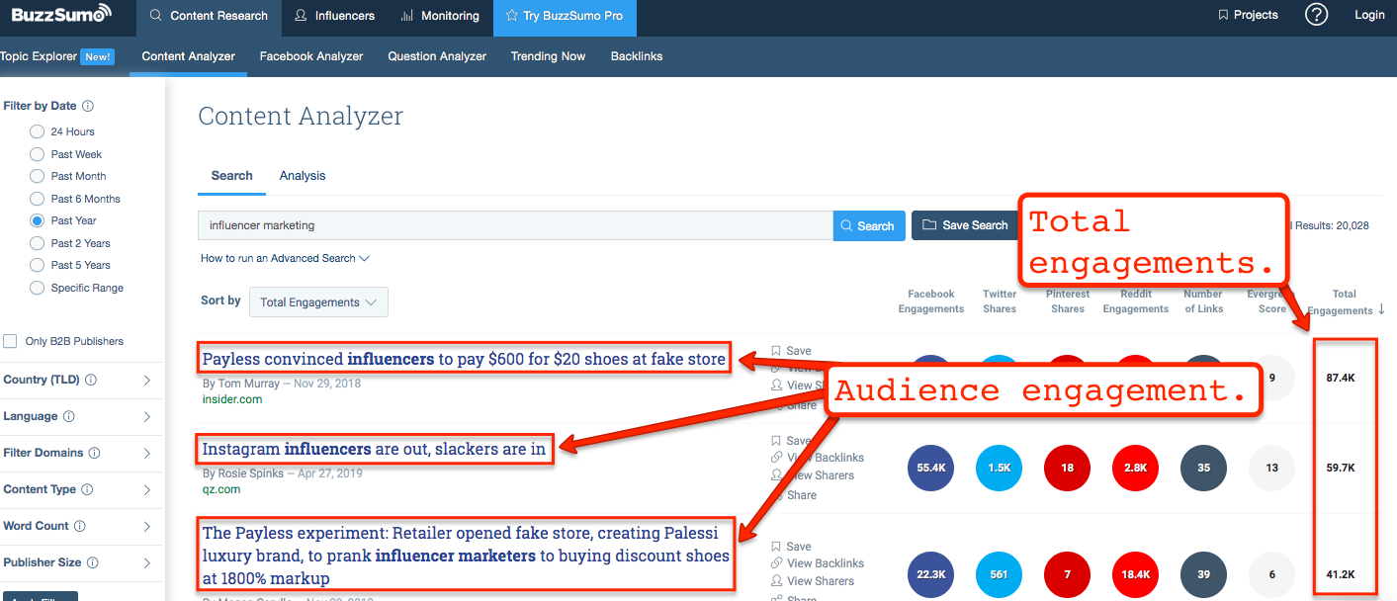This screenshot has width=1397, height=601.
Task: Open the insider.com domain link
Action: click(x=232, y=399)
